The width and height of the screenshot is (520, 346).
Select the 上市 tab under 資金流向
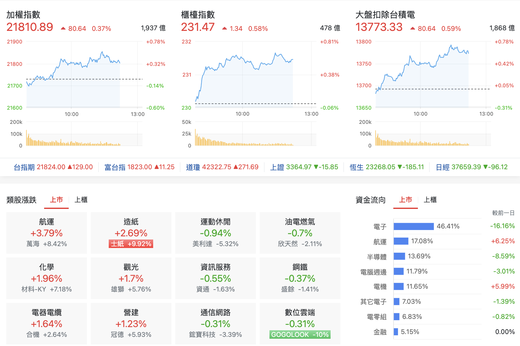click(x=406, y=200)
